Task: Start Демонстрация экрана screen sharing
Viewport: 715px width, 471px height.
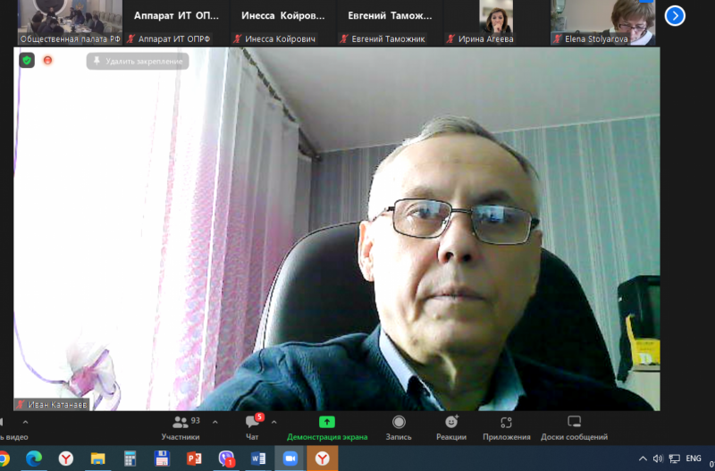Action: point(326,427)
